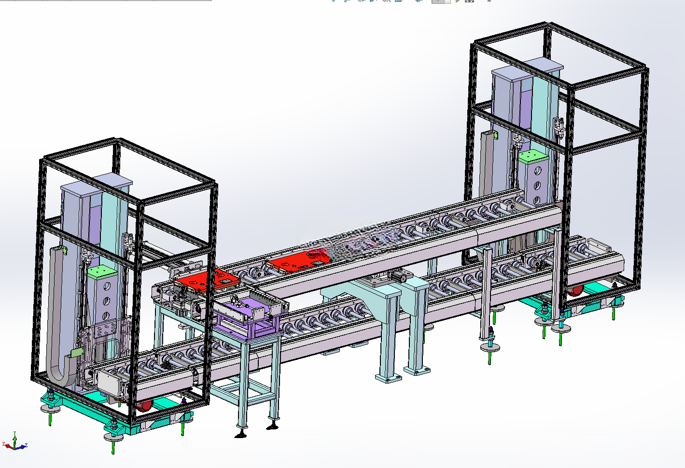685x468 pixels.
Task: Click the Apply Scene checkered icon
Action: click(x=469, y=1)
